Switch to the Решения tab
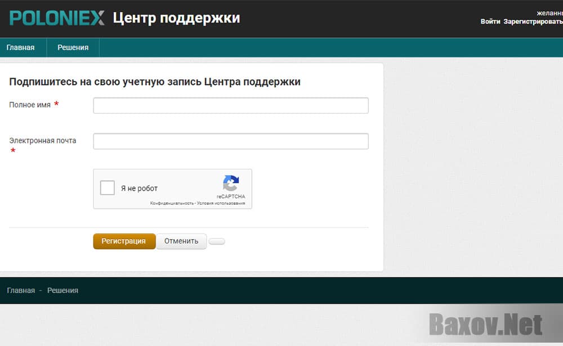563x346 pixels. click(x=73, y=47)
